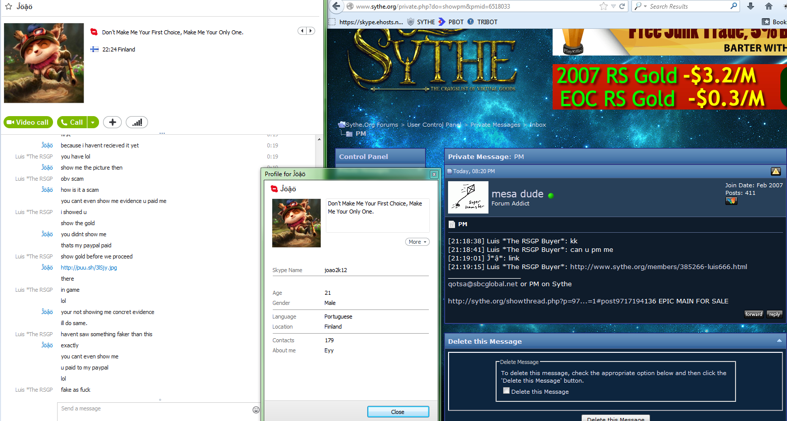787x421 pixels.
Task: Go to the Inbox breadcrumb link
Action: pos(537,125)
